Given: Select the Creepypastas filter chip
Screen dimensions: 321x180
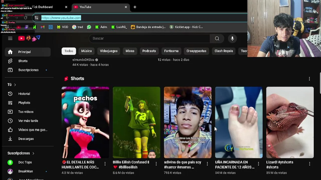Looking at the screenshot, I should (196, 51).
